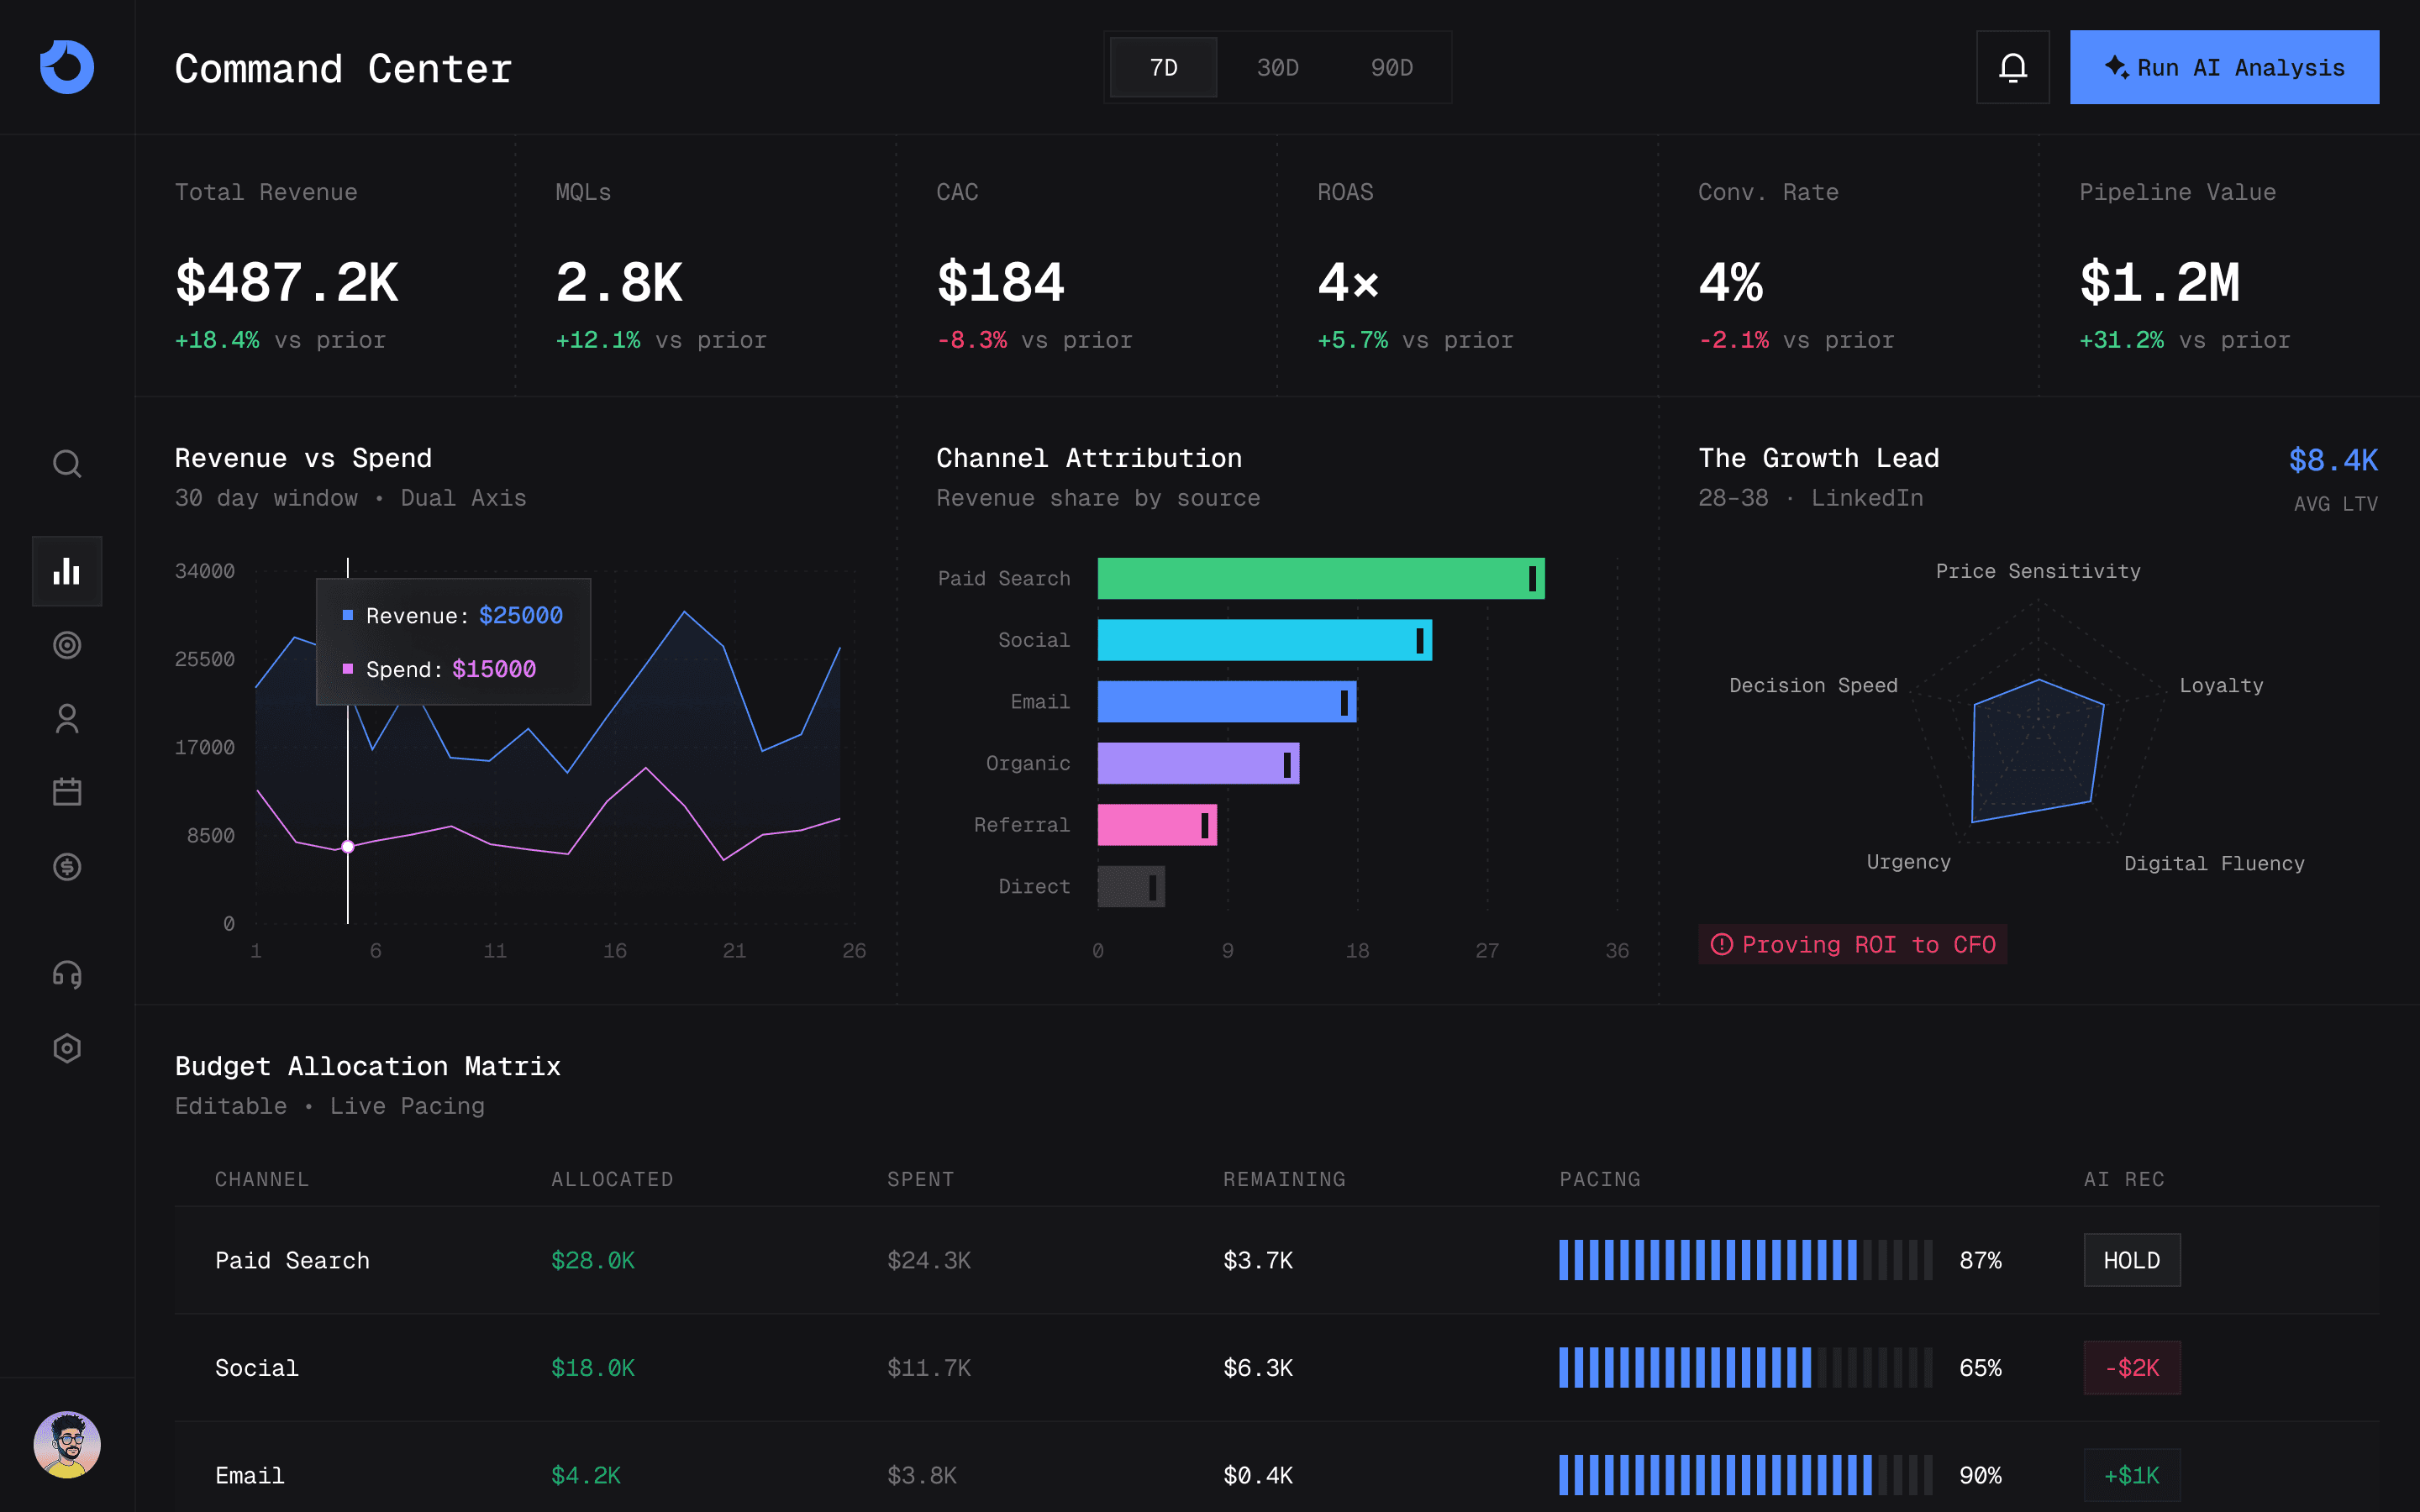Click the $18.0K allocated value

tap(593, 1367)
